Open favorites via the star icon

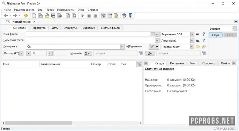click(26, 15)
